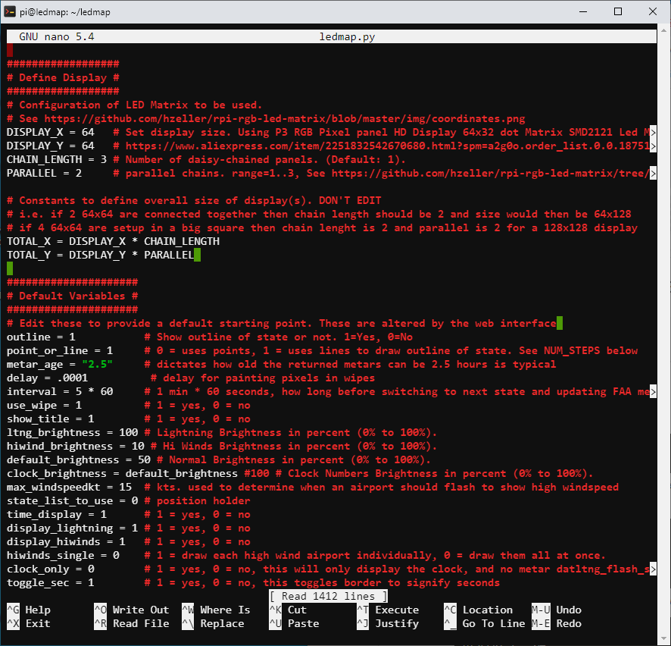Click the 'CHAIN_LENGTH = 3' assignment

(x=57, y=160)
